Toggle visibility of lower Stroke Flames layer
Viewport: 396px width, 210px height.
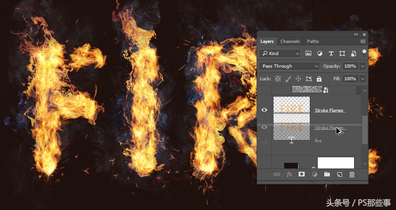[264, 127]
